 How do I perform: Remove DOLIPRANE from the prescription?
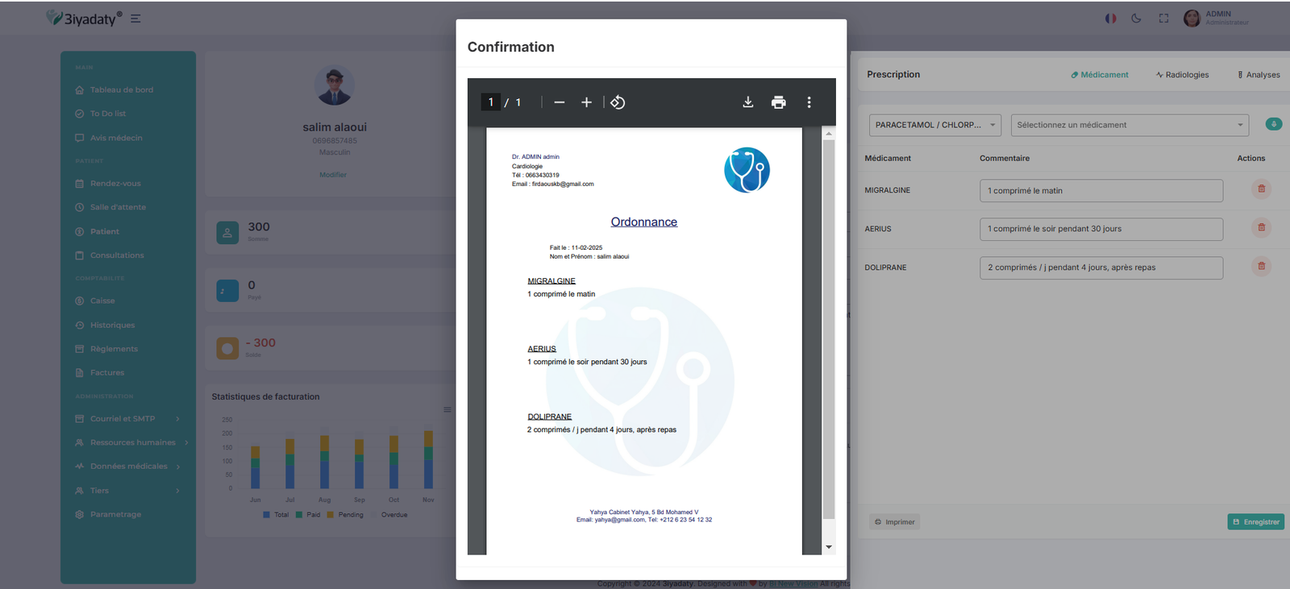tap(1261, 267)
